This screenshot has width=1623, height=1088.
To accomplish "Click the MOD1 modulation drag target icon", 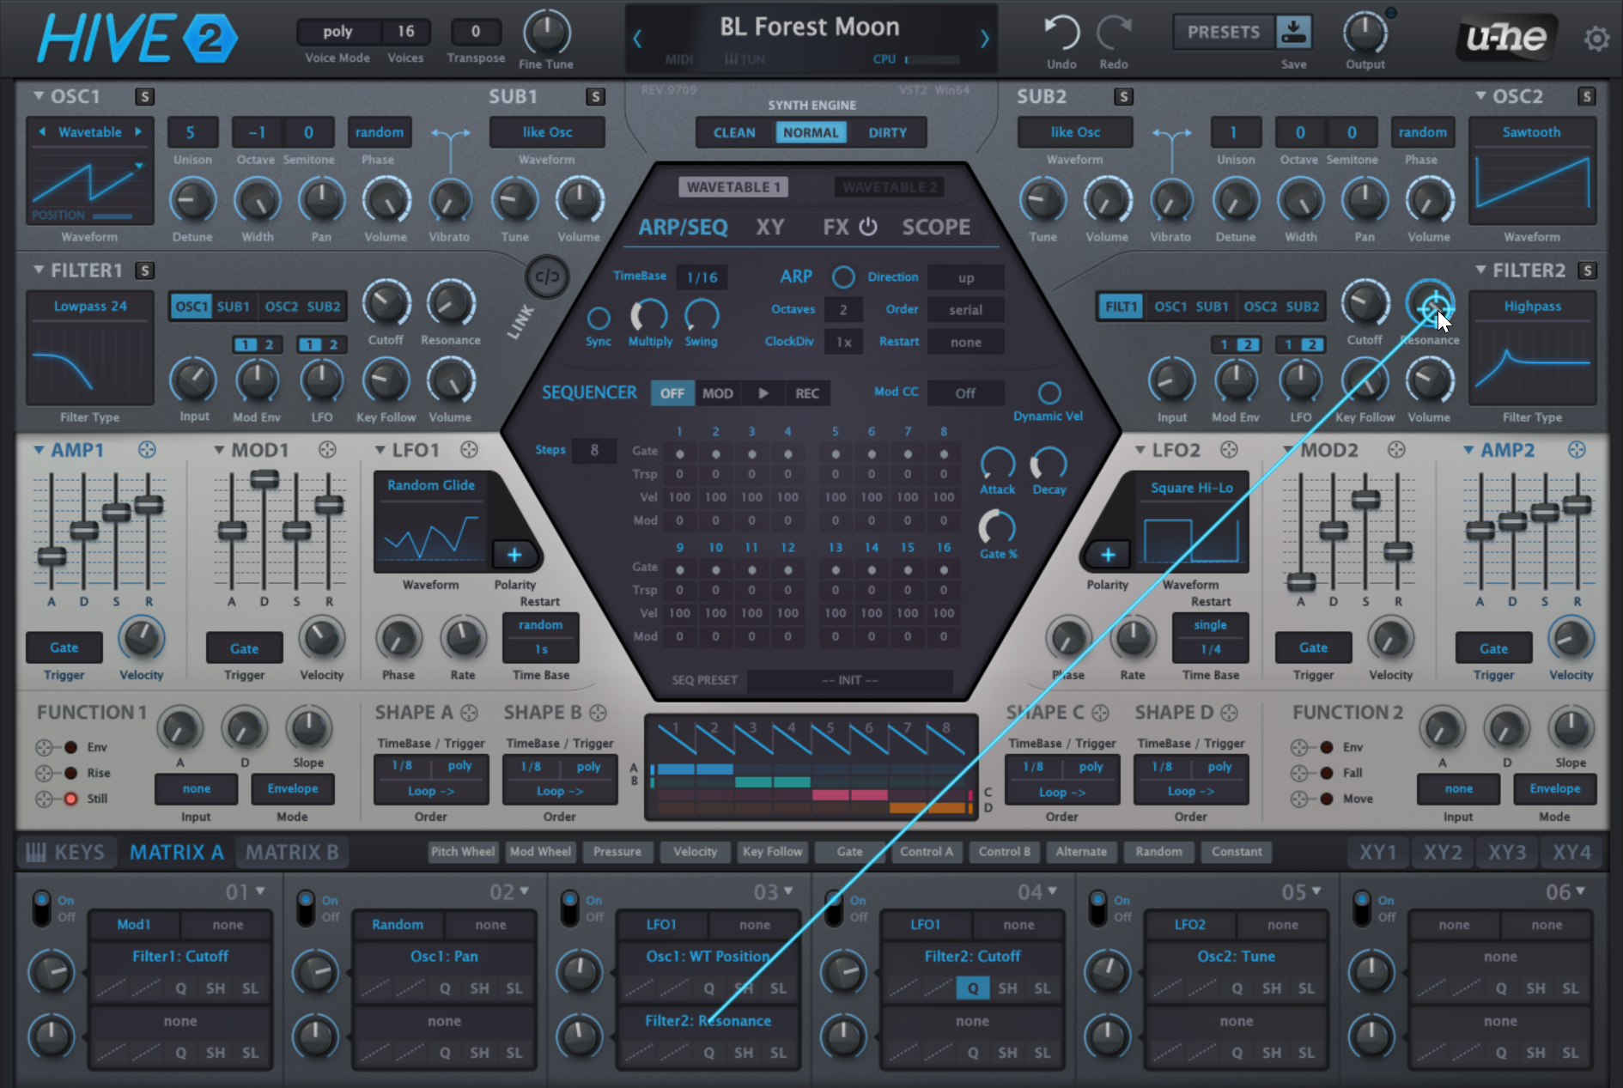I will pyautogui.click(x=326, y=449).
